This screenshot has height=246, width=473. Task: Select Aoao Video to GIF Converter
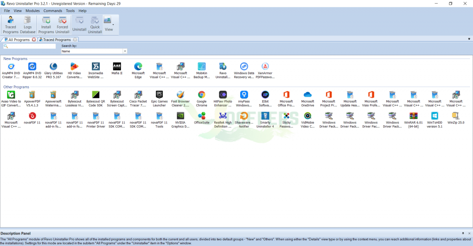(11, 99)
